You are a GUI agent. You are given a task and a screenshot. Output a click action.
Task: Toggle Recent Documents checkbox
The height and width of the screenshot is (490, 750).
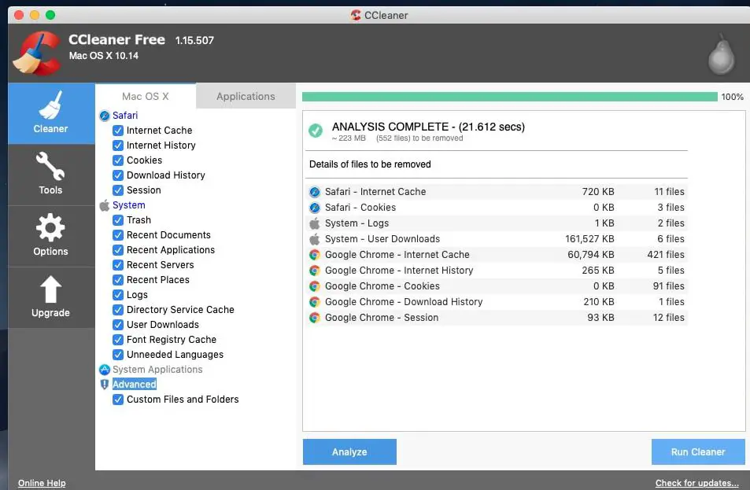tap(118, 235)
